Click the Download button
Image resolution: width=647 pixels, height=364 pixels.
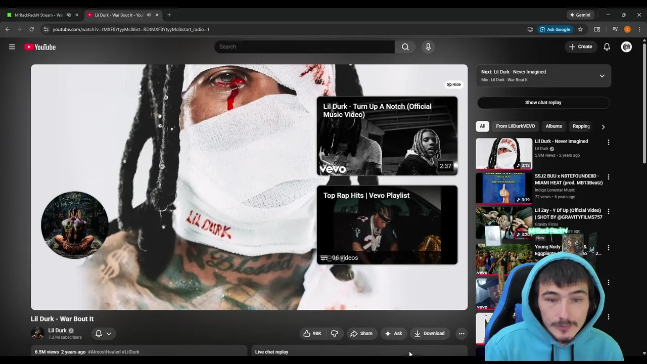click(x=430, y=334)
